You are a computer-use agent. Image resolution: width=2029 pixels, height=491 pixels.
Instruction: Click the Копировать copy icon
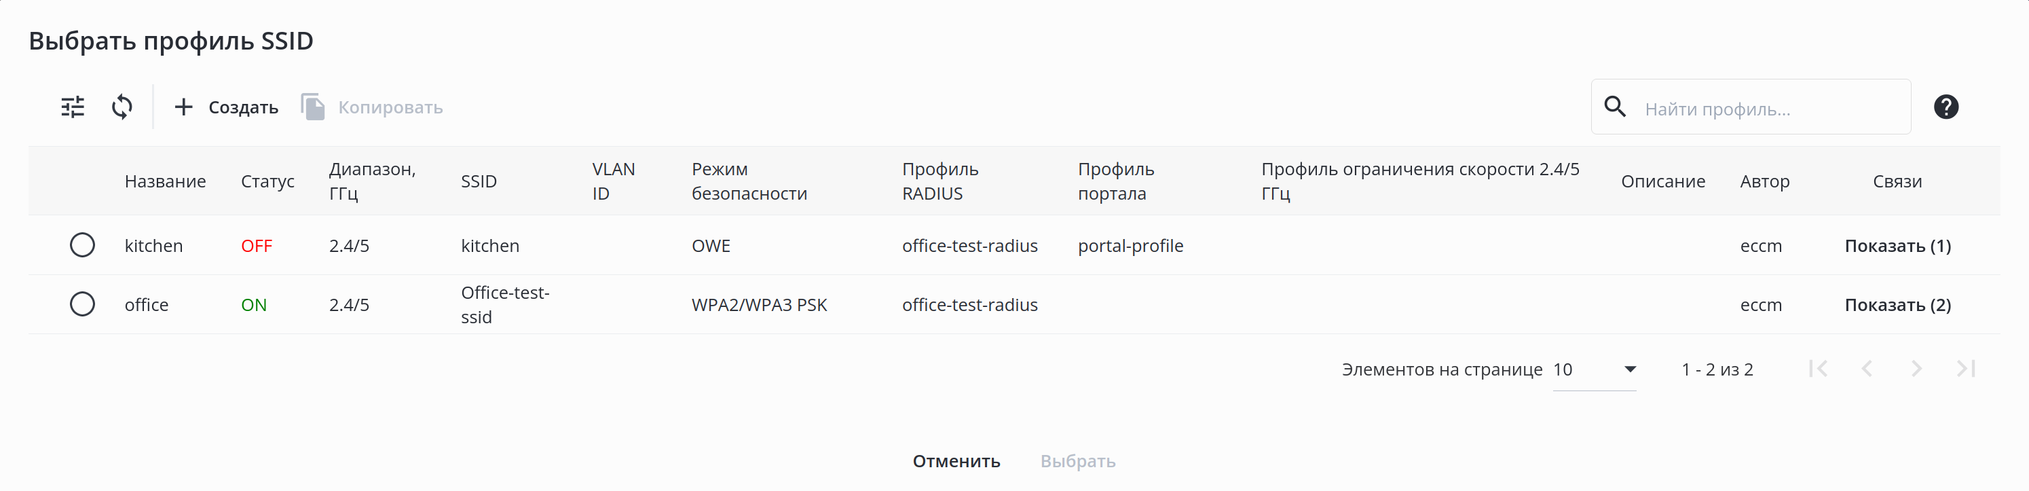click(x=313, y=107)
